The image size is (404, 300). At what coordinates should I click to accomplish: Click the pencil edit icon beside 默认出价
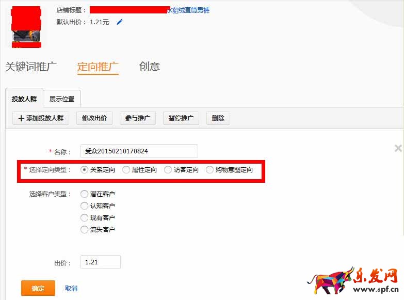pyautogui.click(x=120, y=22)
